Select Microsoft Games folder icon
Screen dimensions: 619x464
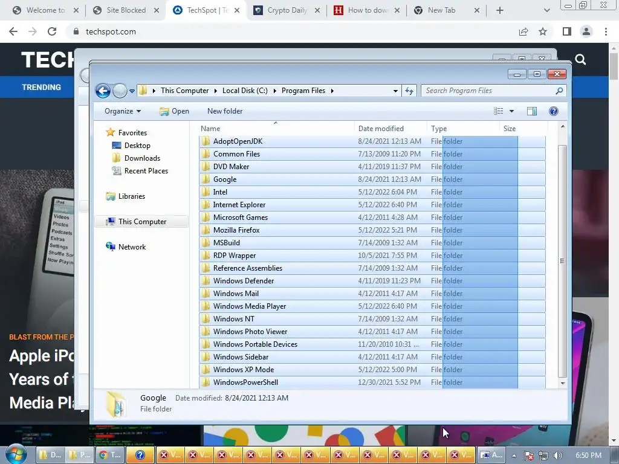click(206, 217)
